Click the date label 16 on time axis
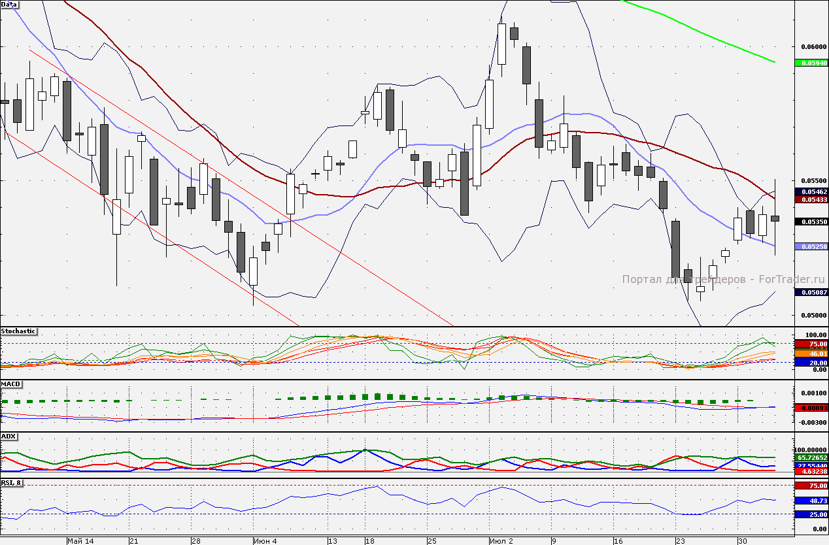Image resolution: width=829 pixels, height=545 pixels. tap(618, 541)
